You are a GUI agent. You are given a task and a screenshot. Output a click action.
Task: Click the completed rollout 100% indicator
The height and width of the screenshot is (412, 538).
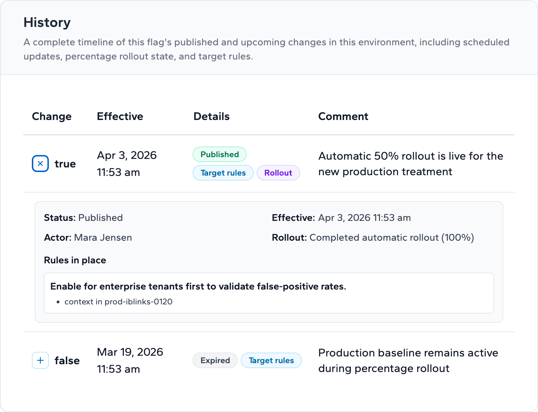coord(391,238)
